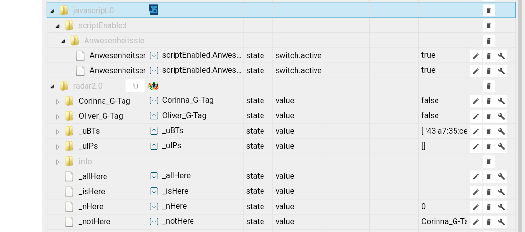The width and height of the screenshot is (525, 232).
Task: Edit the _notHere object
Action: [x=476, y=222]
